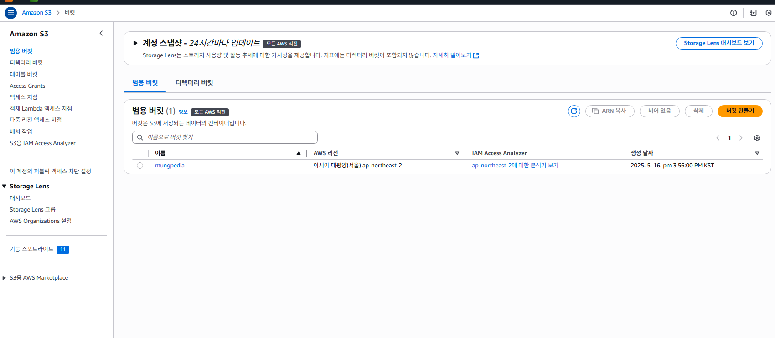The image size is (775, 338).
Task: Open Storage Lens 대시보드 sidebar item
Action: (x=20, y=198)
